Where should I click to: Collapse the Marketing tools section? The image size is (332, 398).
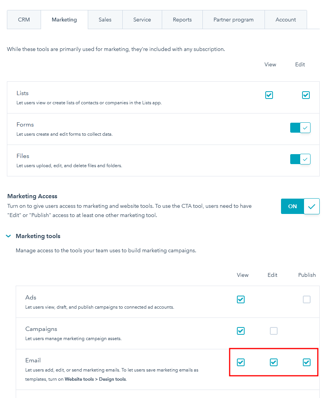(8, 236)
